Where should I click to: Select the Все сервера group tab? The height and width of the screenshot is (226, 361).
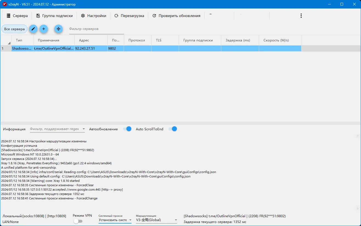point(15,29)
